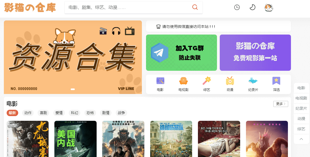
Task: Jump to 动漫 in side navigation
Action: pyautogui.click(x=301, y=119)
